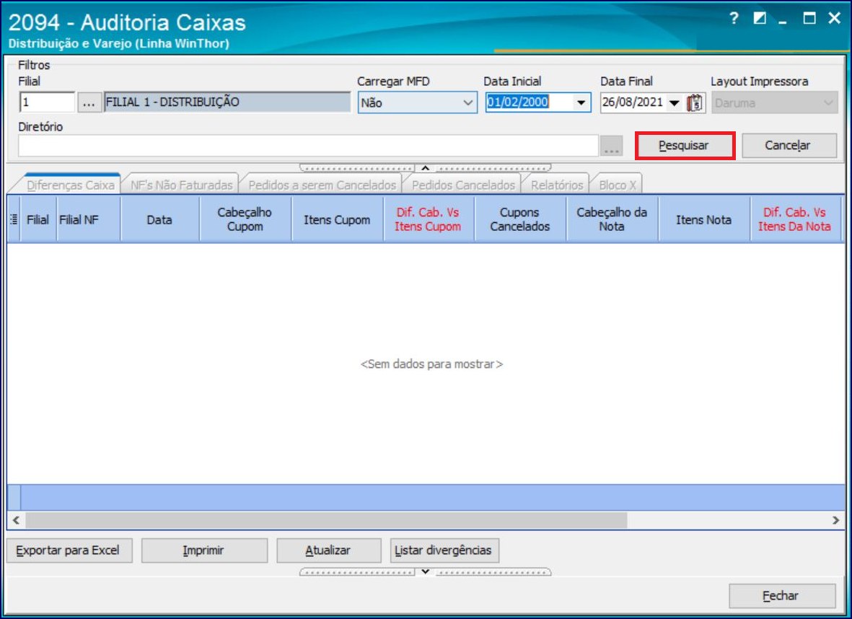Click Exportar para Excel button
The height and width of the screenshot is (619, 852).
(x=69, y=550)
